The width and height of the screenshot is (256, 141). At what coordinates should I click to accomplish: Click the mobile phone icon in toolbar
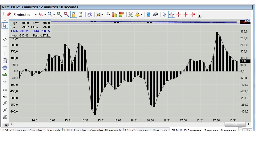[148, 14]
